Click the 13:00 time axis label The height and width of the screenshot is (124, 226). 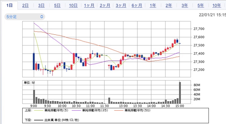coord(123,106)
